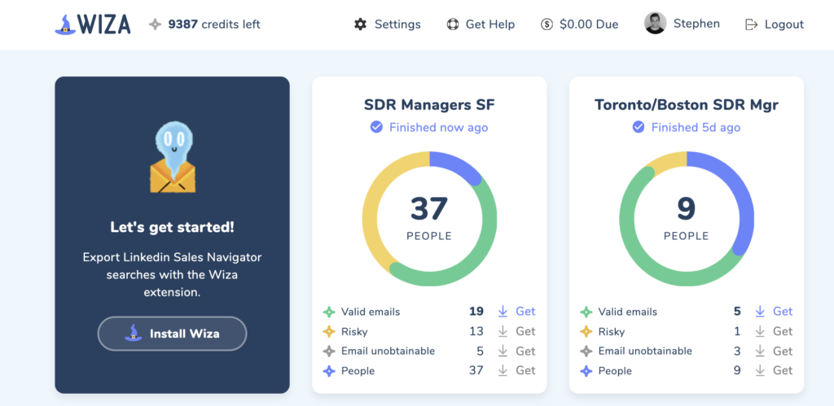This screenshot has height=406, width=834.
Task: Click the ghost envelope illustration
Action: tap(172, 159)
